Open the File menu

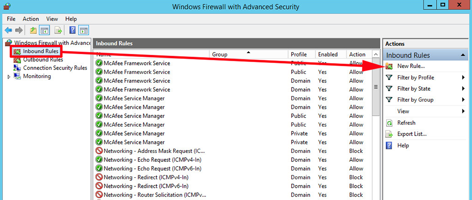point(11,19)
